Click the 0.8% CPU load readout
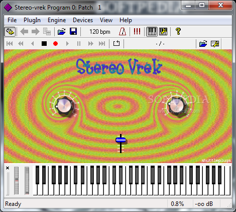This screenshot has height=212, width=236. (177, 204)
